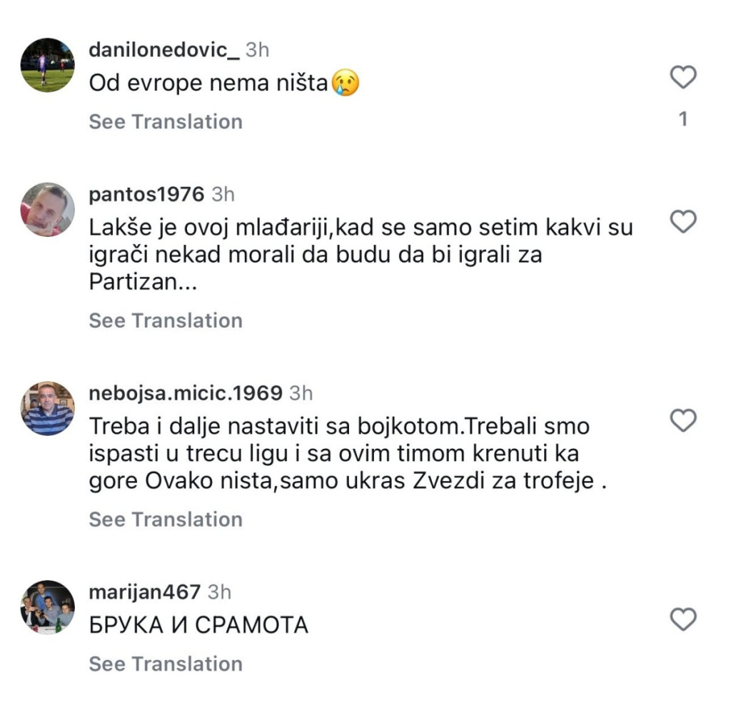Image resolution: width=731 pixels, height=710 pixels.
Task: Open danilonedovic_'s profile picture
Action: [48, 65]
